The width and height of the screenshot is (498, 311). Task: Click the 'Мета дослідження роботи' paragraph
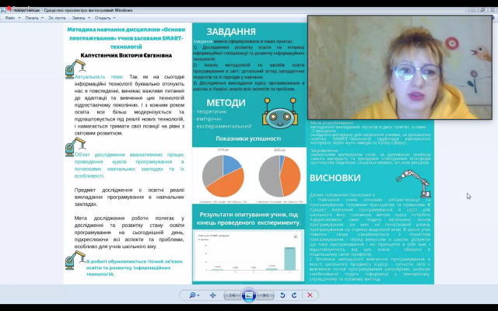(x=129, y=232)
